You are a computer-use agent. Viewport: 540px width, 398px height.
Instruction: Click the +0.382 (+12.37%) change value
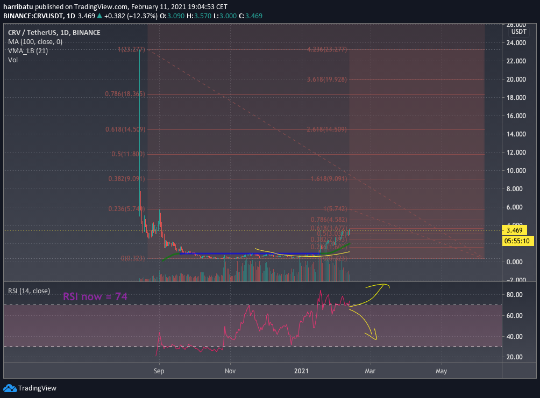click(131, 16)
